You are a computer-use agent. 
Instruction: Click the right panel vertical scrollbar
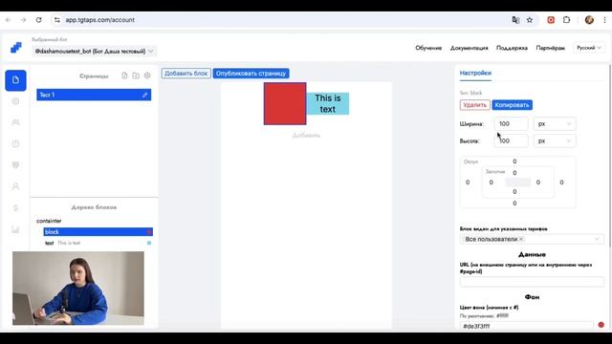(x=610, y=156)
